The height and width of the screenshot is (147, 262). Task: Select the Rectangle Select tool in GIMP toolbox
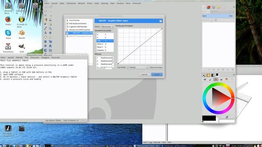[x=45, y=11]
